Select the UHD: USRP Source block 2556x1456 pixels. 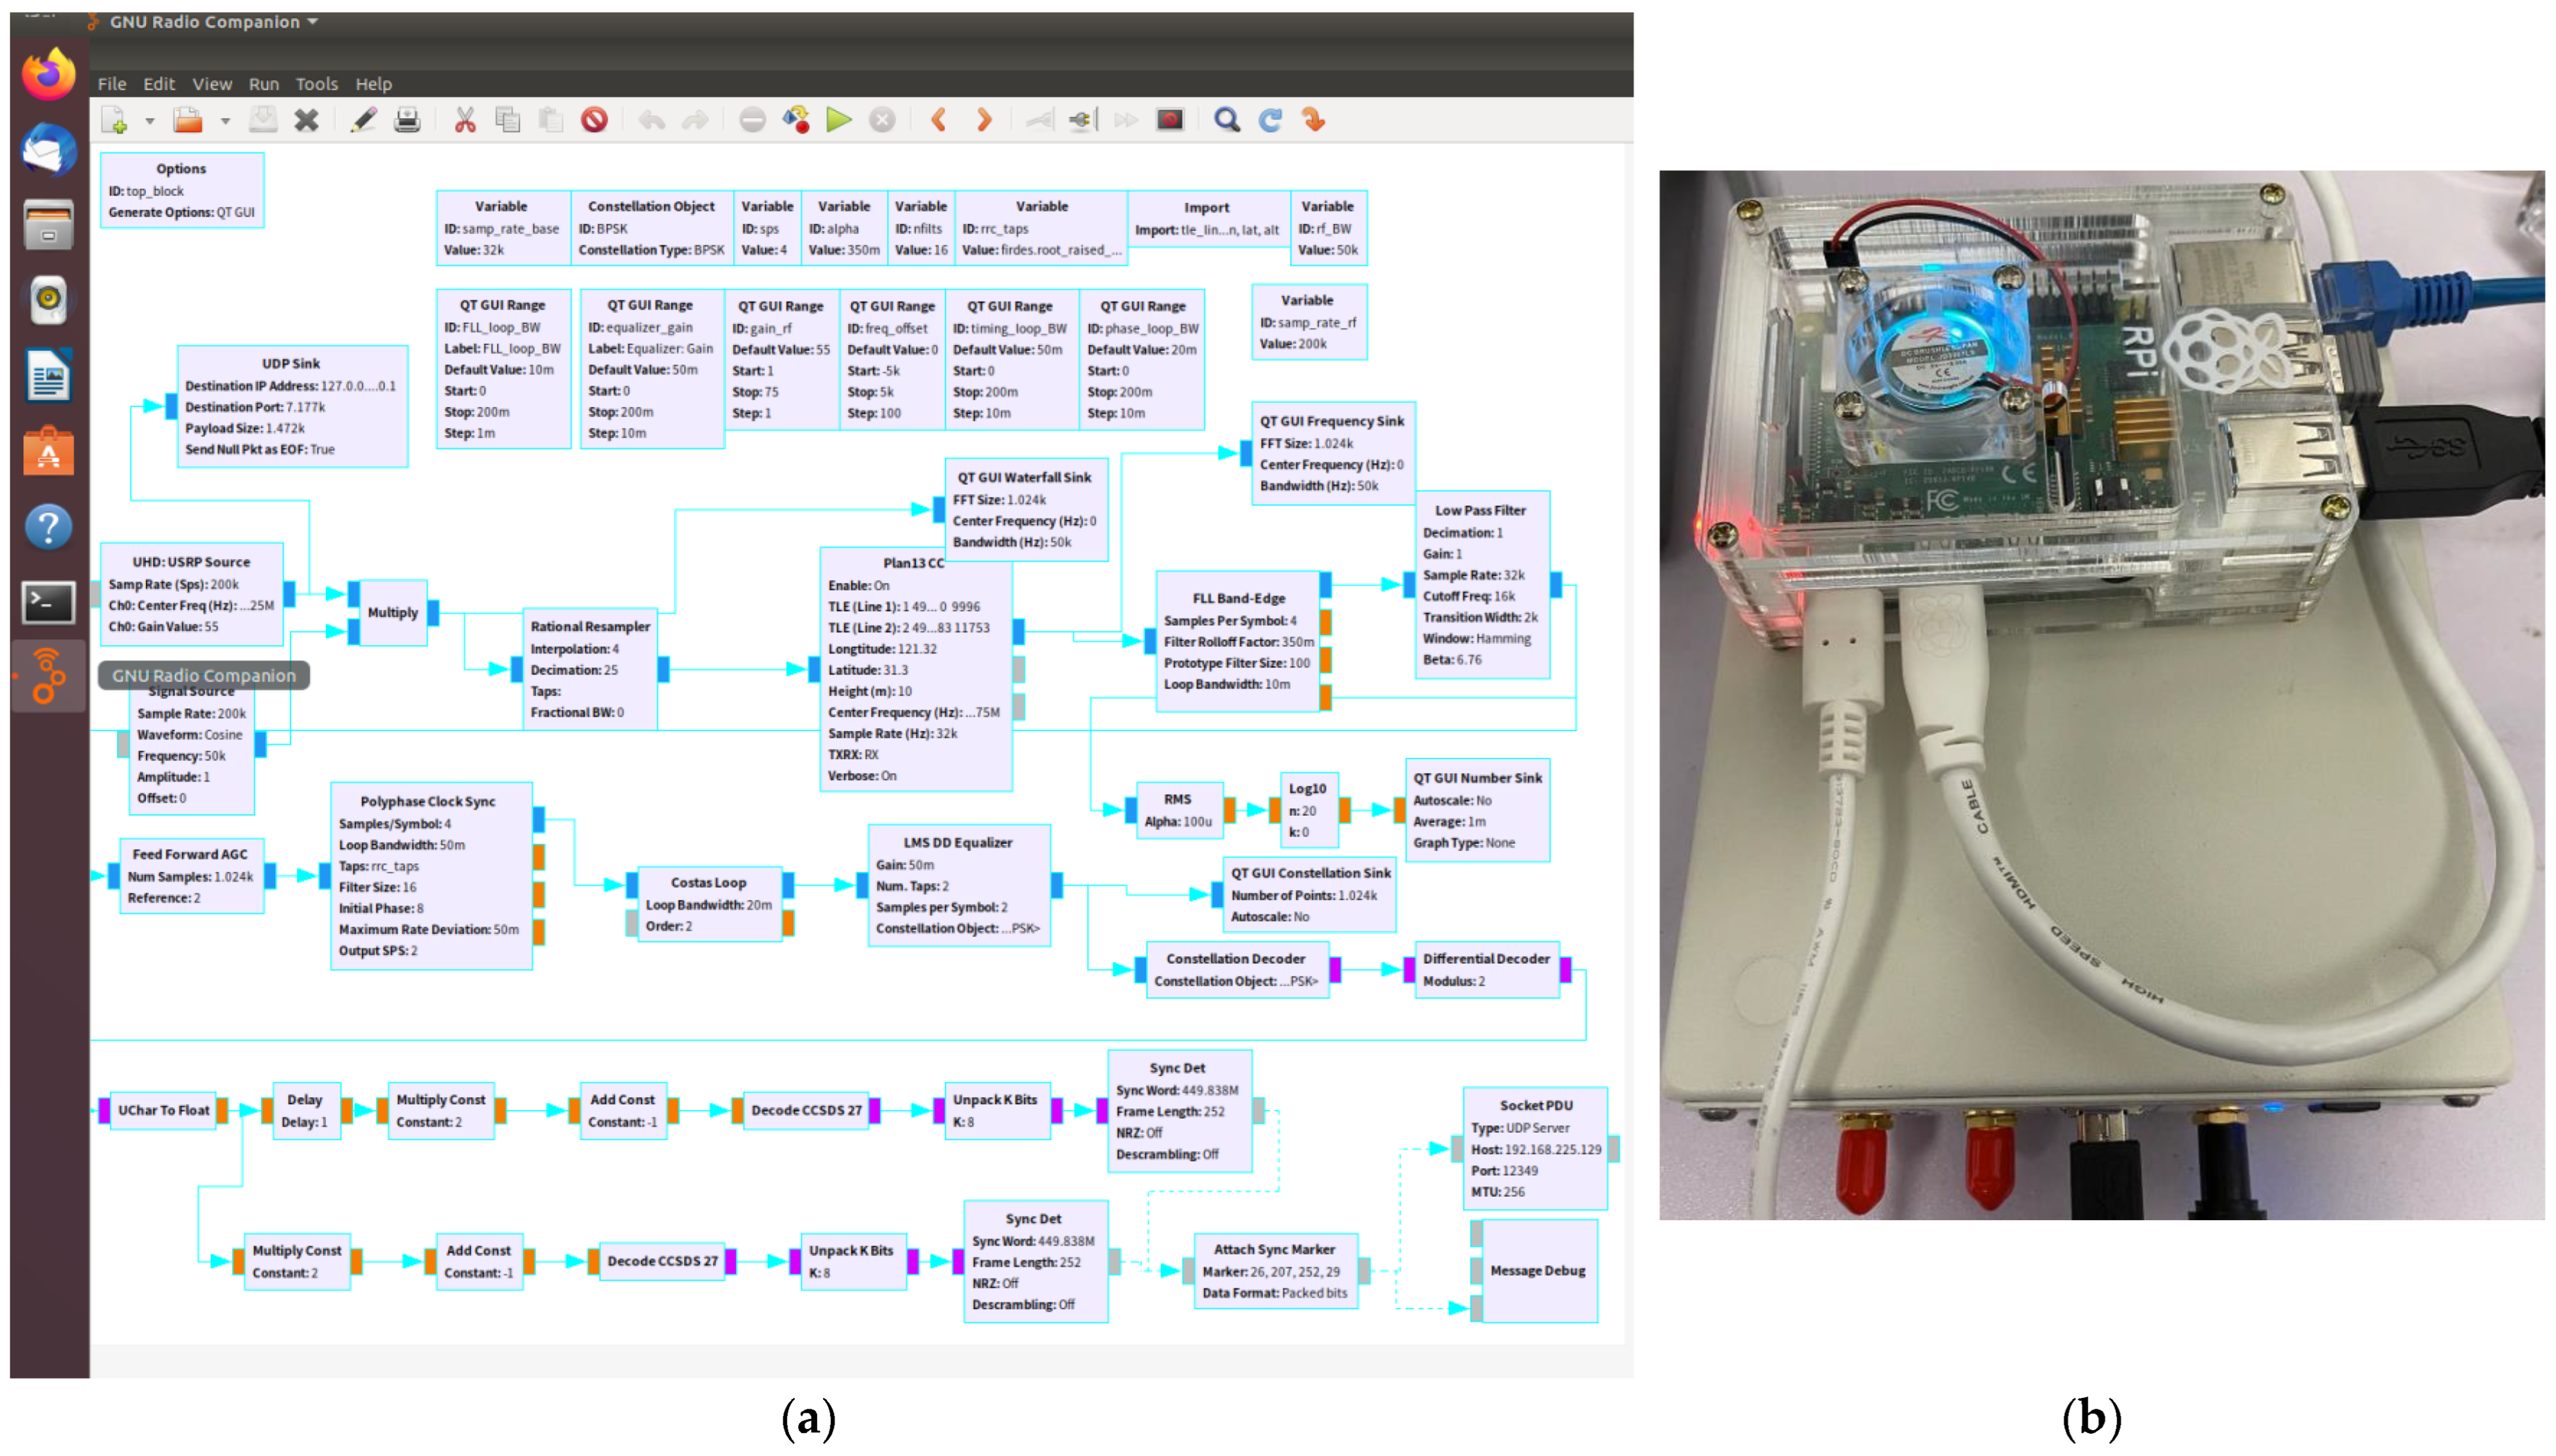point(191,594)
